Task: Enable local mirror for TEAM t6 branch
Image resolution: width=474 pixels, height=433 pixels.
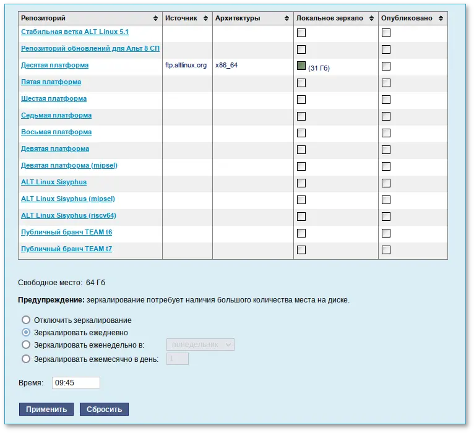Action: click(x=301, y=233)
